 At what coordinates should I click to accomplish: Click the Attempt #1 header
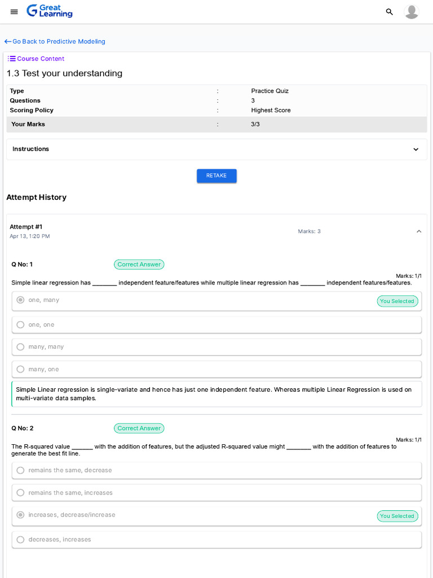26,227
